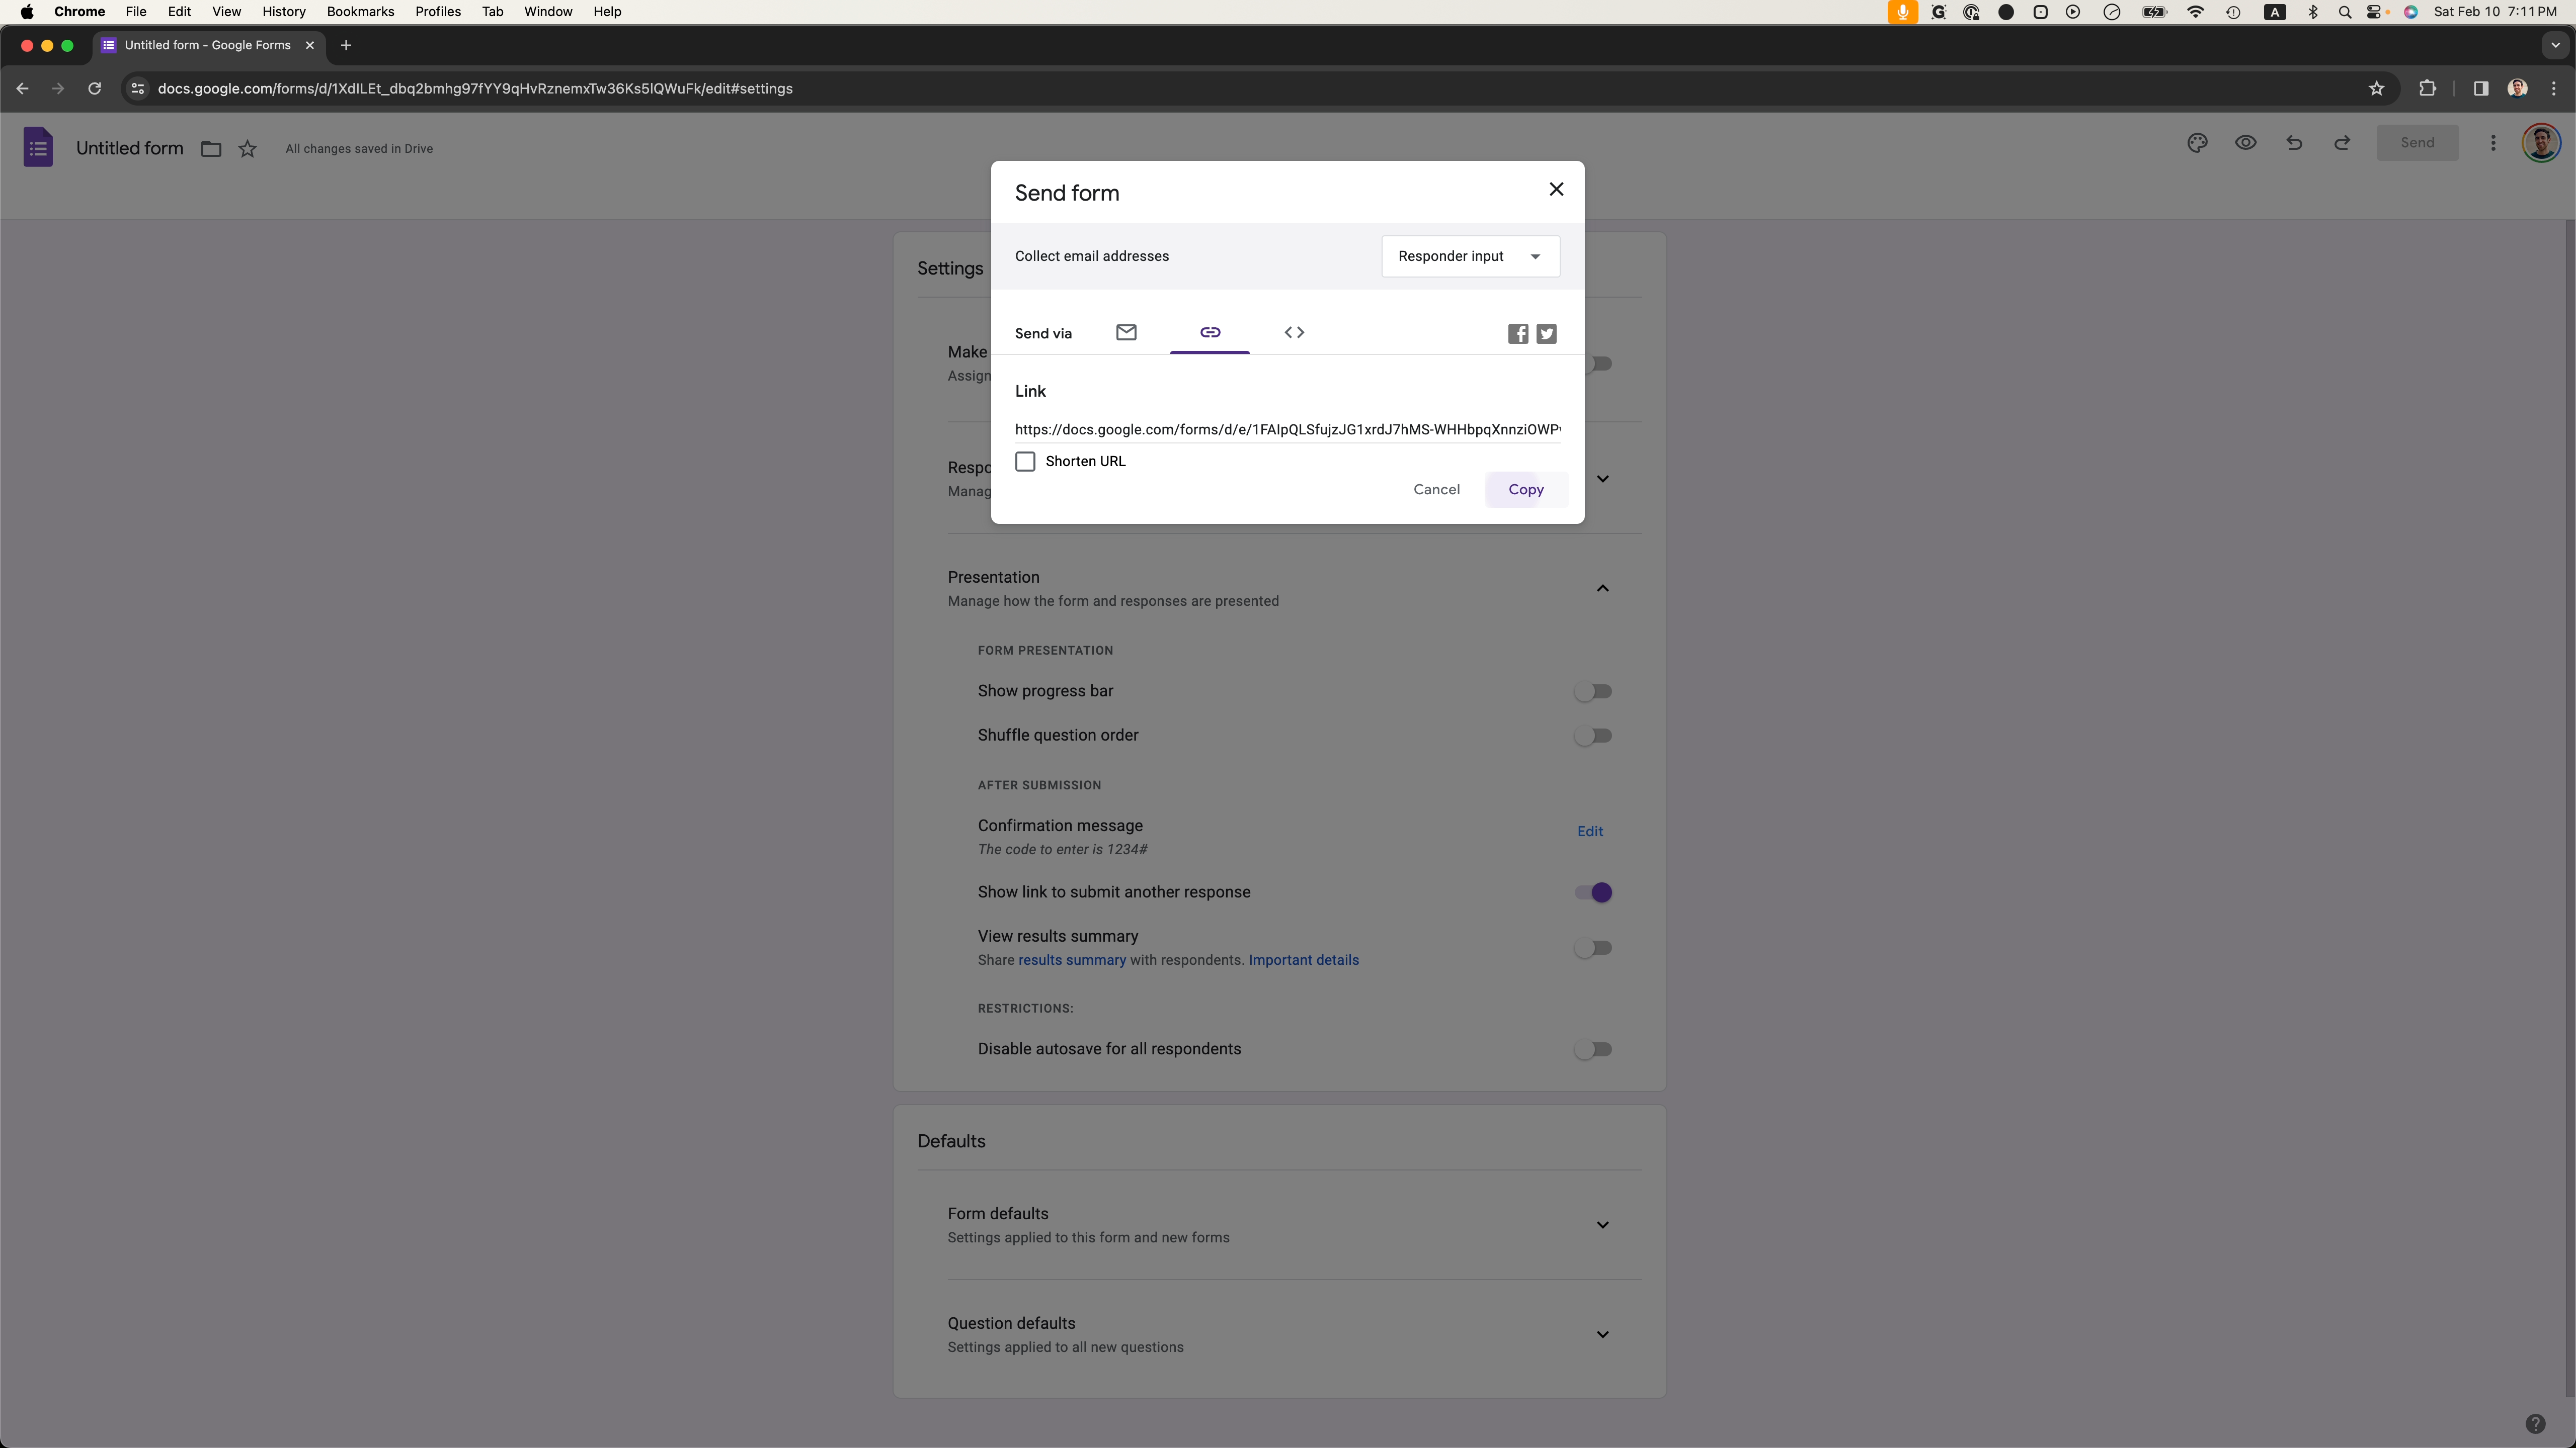Open the Chrome three-dot menu
The width and height of the screenshot is (2576, 1448).
coord(2554,89)
